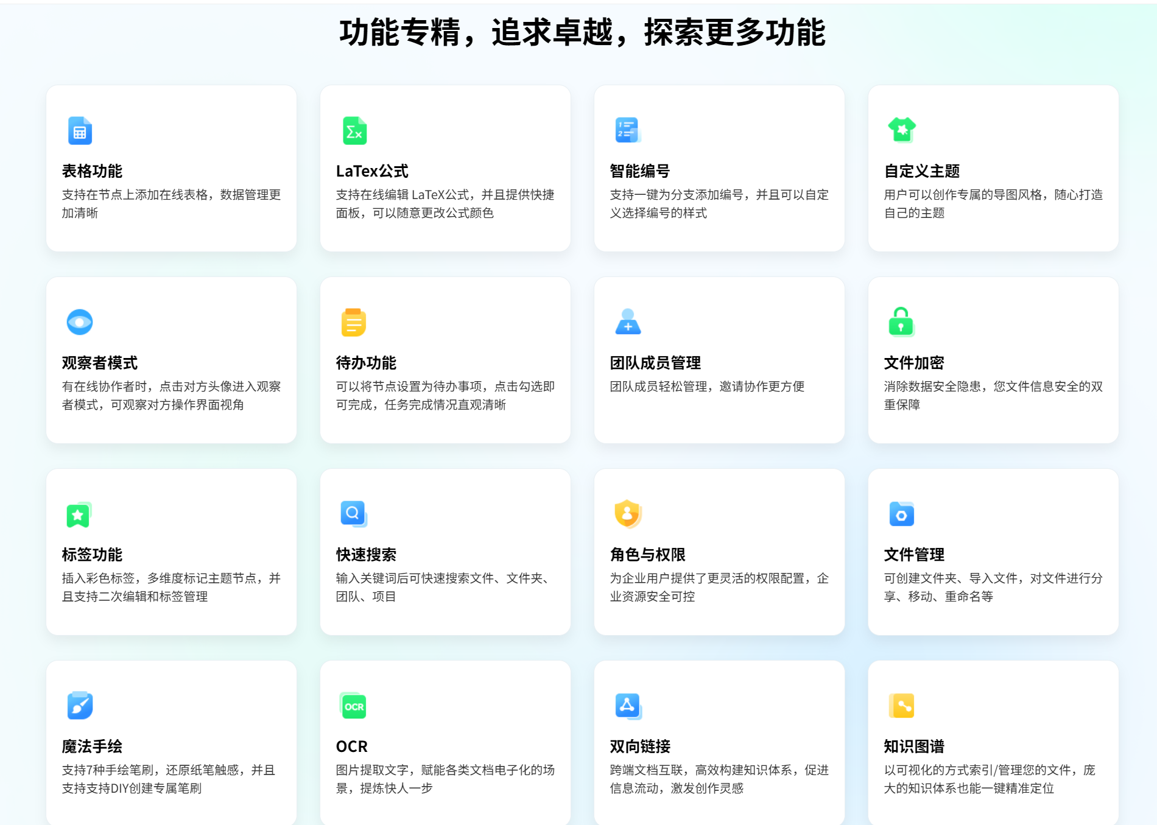
Task: Open the 文件加密 heading
Action: pos(914,363)
